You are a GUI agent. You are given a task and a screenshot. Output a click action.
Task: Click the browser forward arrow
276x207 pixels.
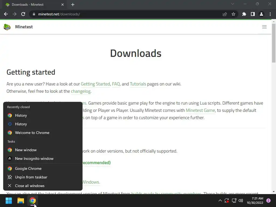pos(15,14)
